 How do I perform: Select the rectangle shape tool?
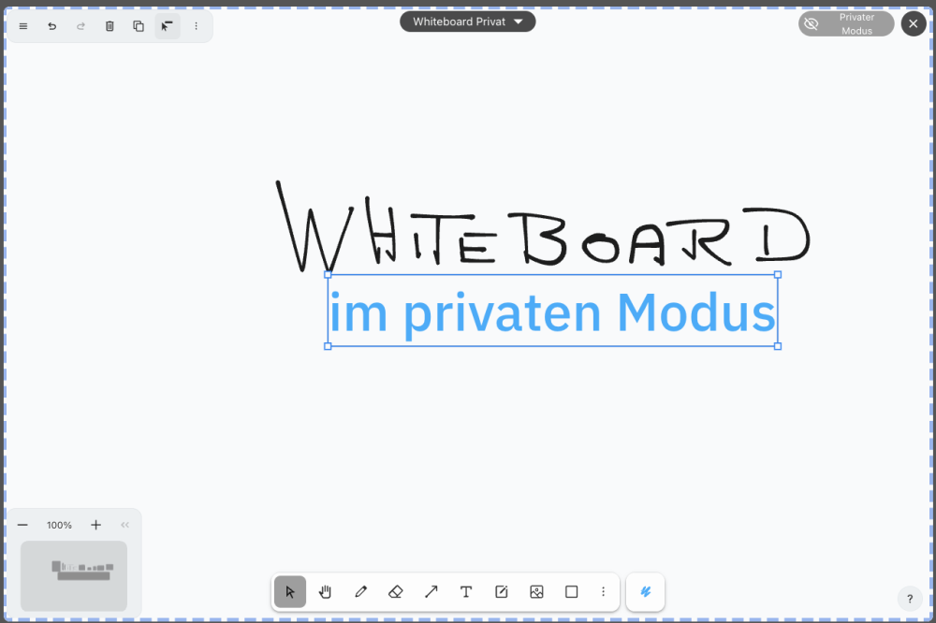(572, 592)
